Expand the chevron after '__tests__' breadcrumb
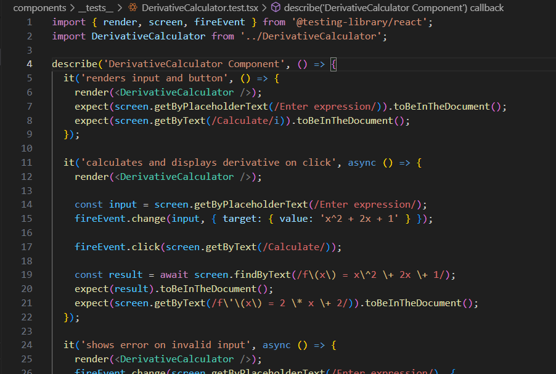The height and width of the screenshot is (374, 556). (x=120, y=8)
